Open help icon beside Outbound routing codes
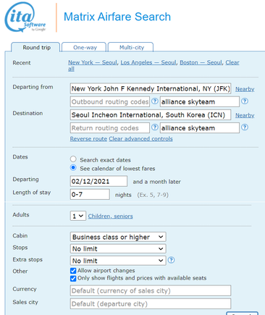 click(x=155, y=101)
